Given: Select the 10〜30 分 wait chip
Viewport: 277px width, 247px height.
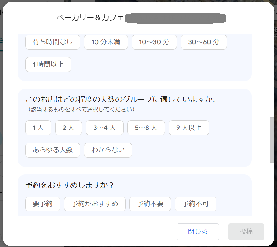Looking at the screenshot, I should pos(154,42).
